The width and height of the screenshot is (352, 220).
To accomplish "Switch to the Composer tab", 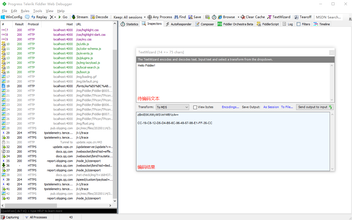I will [205, 24].
